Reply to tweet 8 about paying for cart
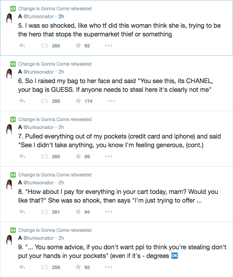The image size is (233, 277). (x=22, y=212)
